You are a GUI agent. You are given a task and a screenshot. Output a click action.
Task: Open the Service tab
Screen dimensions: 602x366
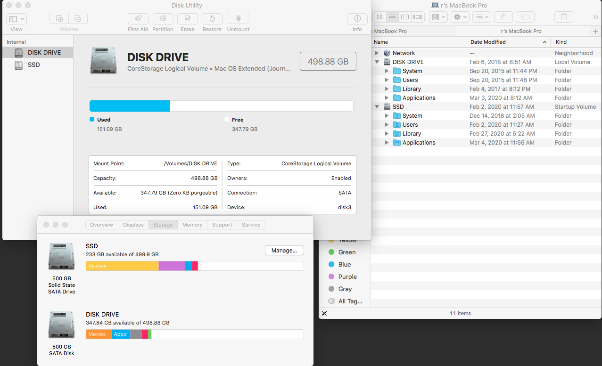[251, 225]
